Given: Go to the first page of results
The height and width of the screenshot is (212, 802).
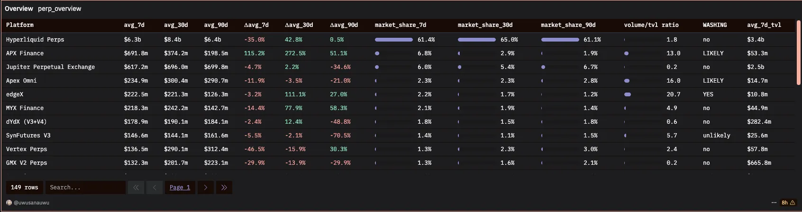Looking at the screenshot, I should 136,187.
